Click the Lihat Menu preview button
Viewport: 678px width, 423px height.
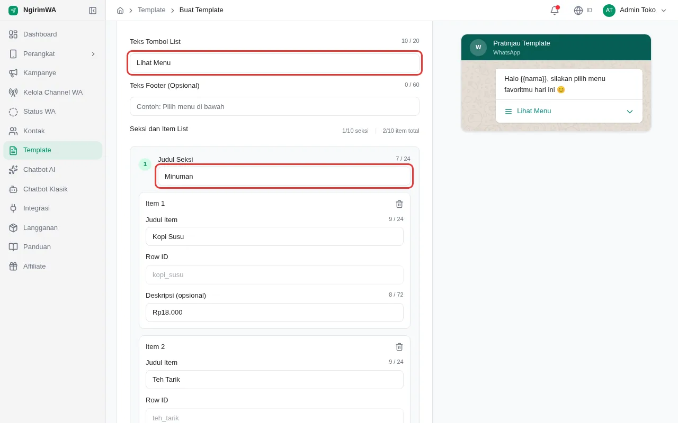pyautogui.click(x=569, y=111)
